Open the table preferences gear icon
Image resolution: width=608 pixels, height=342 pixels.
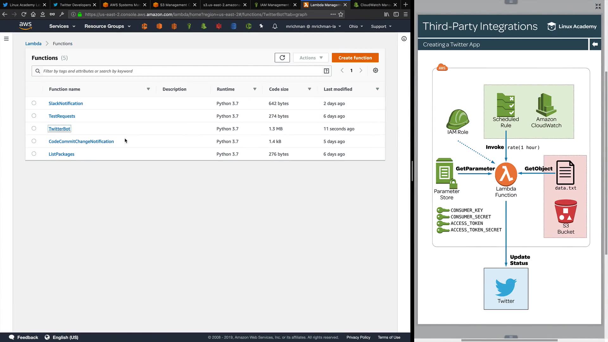click(375, 70)
